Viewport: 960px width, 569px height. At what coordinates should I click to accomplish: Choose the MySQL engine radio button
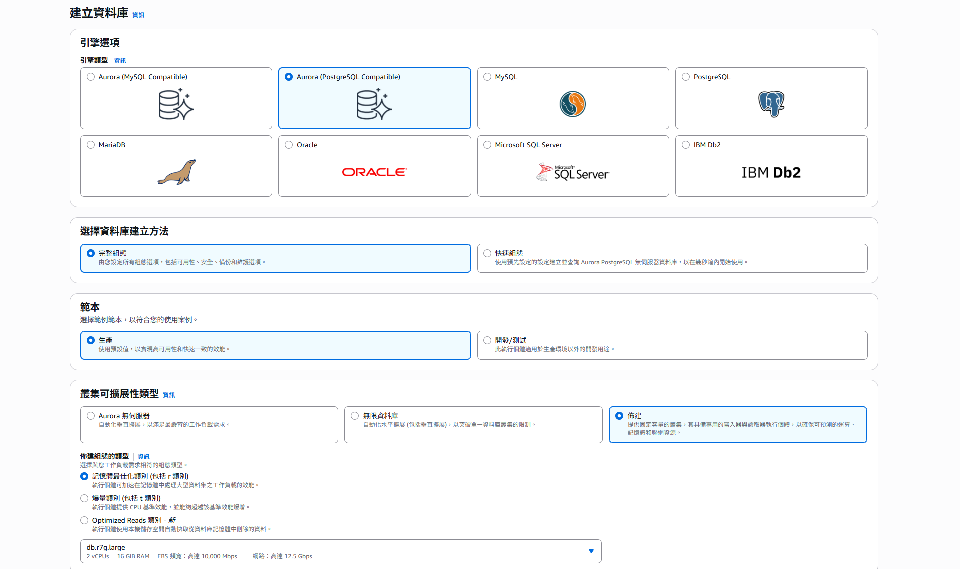487,77
